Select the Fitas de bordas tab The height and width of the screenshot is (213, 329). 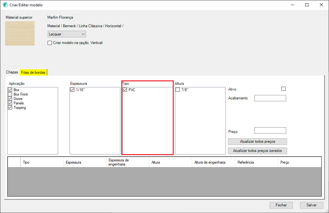[x=33, y=72]
